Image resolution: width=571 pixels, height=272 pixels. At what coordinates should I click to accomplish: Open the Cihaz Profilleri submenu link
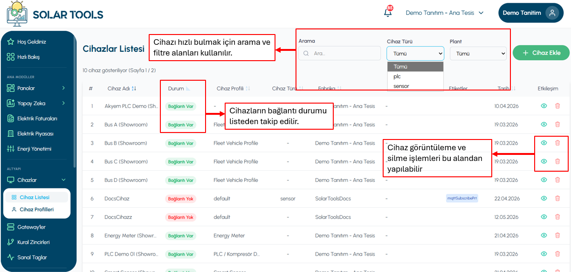point(36,209)
